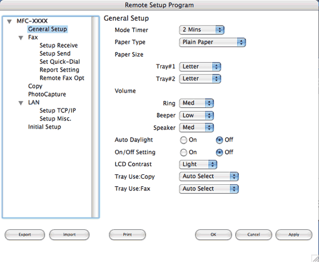Open the LCD Contrast dropdown
The width and height of the screenshot is (319, 262).
tap(198, 164)
